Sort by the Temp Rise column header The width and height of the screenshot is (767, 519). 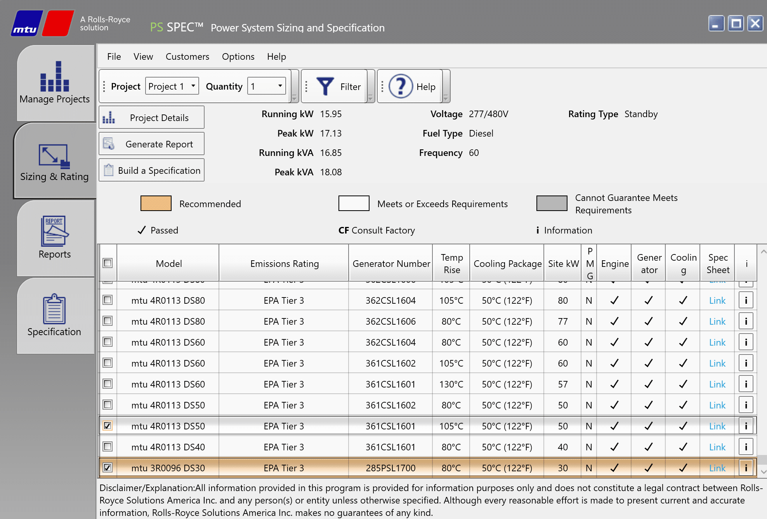tap(451, 263)
